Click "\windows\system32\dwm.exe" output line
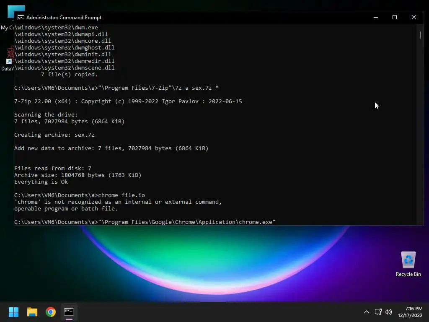The image size is (429, 322). (x=56, y=27)
